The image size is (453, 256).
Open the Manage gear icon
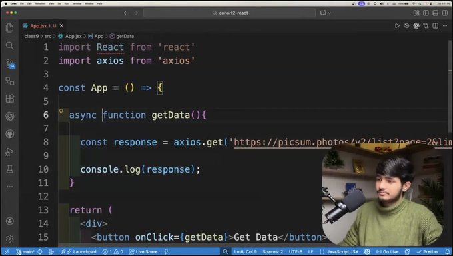pyautogui.click(x=10, y=239)
